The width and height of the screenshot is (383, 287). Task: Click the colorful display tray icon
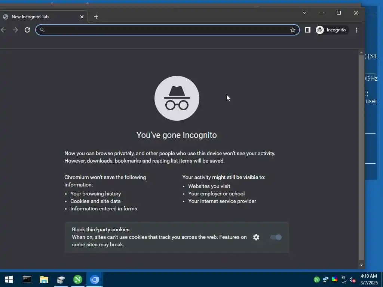pos(335,280)
